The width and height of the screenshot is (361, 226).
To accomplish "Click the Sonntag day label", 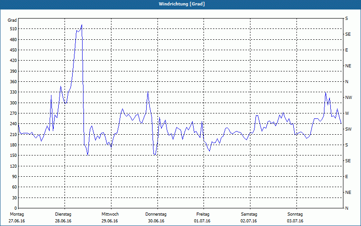I will pos(295,214).
